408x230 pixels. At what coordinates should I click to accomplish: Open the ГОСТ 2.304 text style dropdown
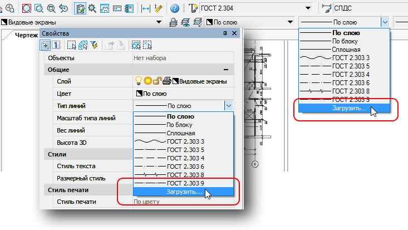coord(308,8)
